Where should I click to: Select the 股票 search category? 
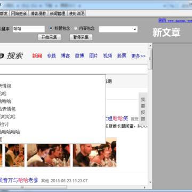(122, 56)
